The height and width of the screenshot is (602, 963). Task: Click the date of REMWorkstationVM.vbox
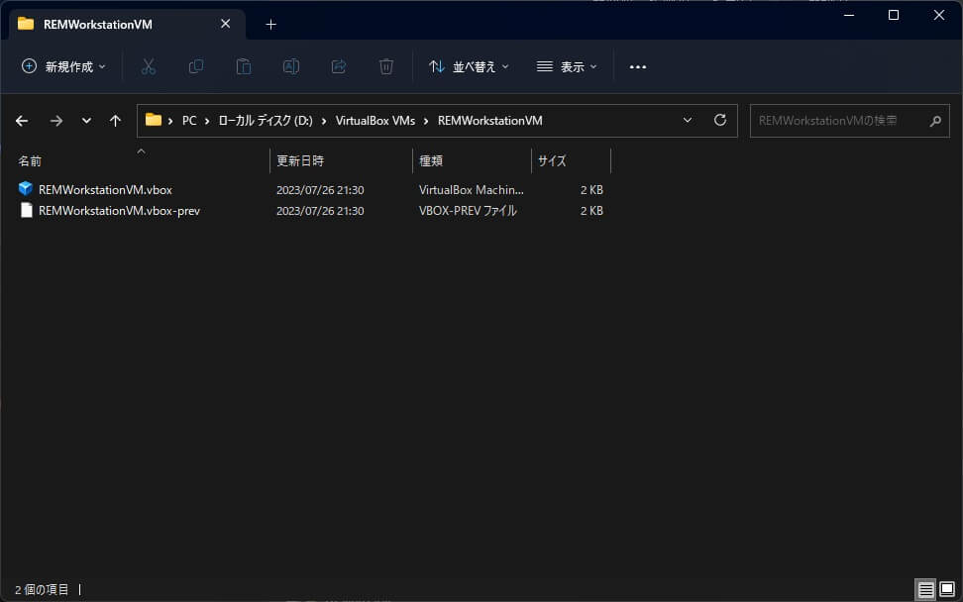coord(320,190)
